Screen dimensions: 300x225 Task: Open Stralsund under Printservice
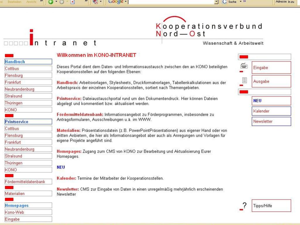click(28, 156)
